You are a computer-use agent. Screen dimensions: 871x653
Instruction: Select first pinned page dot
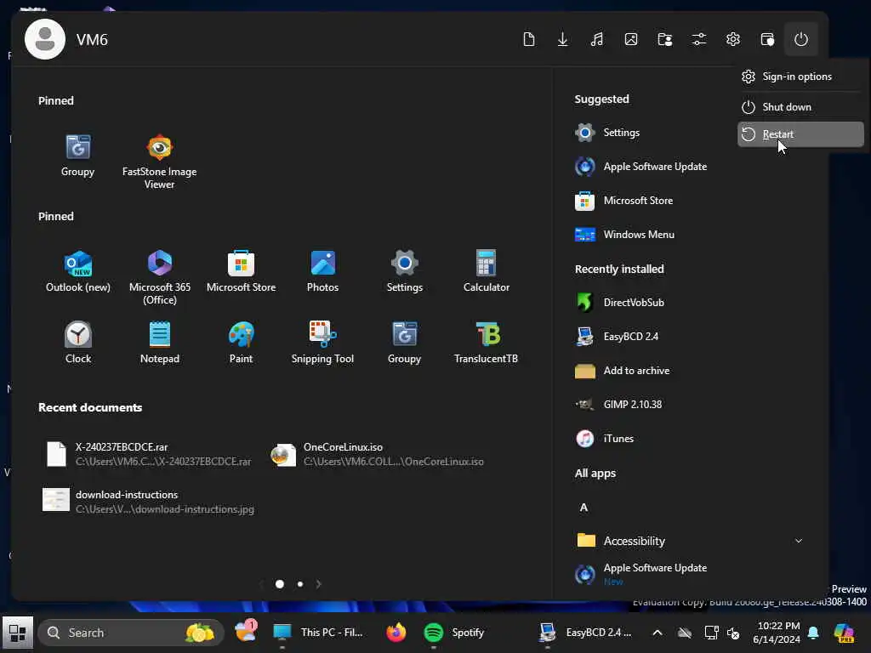point(279,584)
